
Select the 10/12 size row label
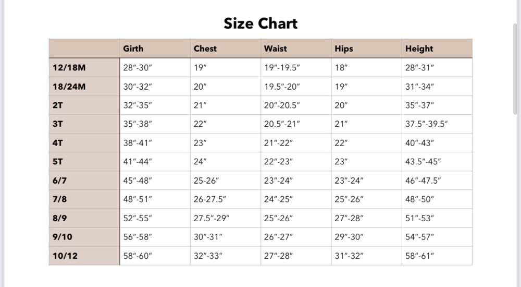click(x=65, y=256)
